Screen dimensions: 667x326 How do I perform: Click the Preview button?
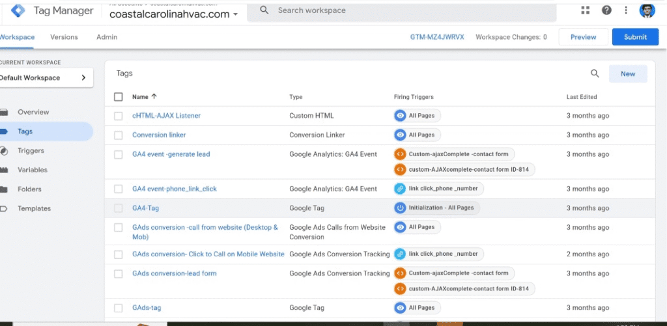tap(583, 37)
